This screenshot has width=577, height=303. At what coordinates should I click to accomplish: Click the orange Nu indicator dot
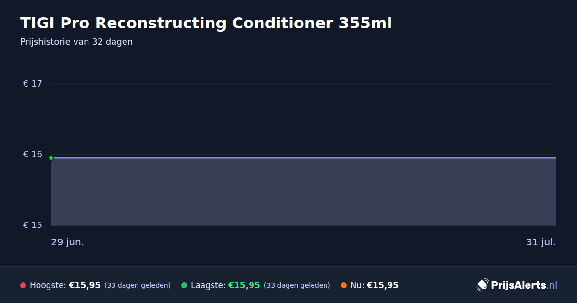(344, 285)
